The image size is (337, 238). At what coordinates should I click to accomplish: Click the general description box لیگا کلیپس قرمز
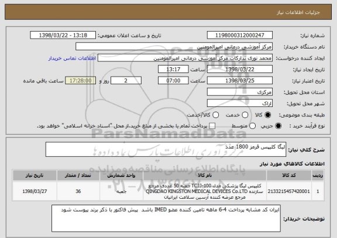point(166,149)
